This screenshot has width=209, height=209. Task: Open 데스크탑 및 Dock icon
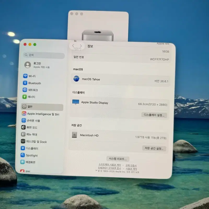point(23,141)
